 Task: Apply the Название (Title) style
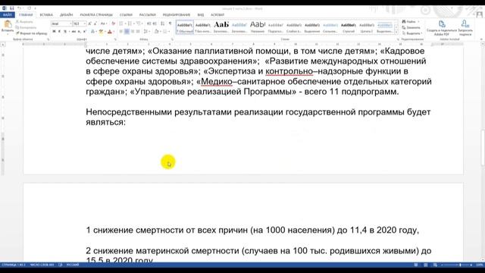click(258, 27)
